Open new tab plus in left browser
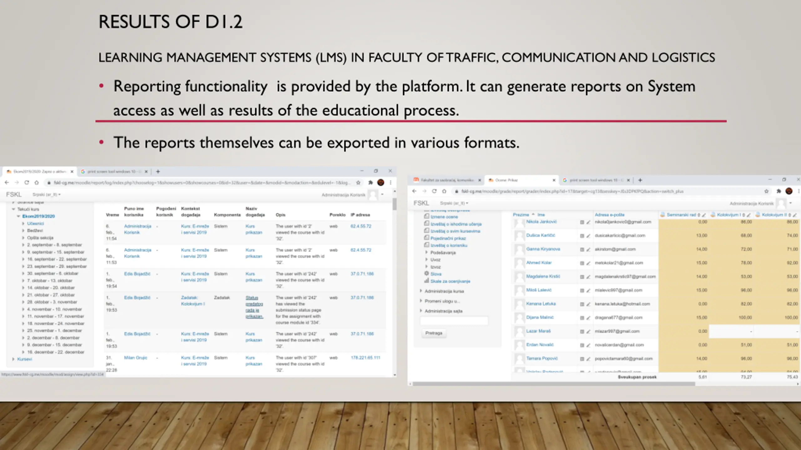The image size is (801, 450). [158, 172]
